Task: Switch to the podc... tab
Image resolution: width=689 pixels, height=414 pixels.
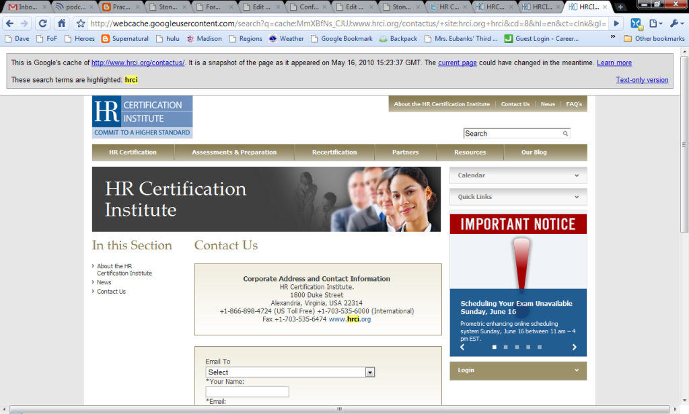Action: click(73, 7)
